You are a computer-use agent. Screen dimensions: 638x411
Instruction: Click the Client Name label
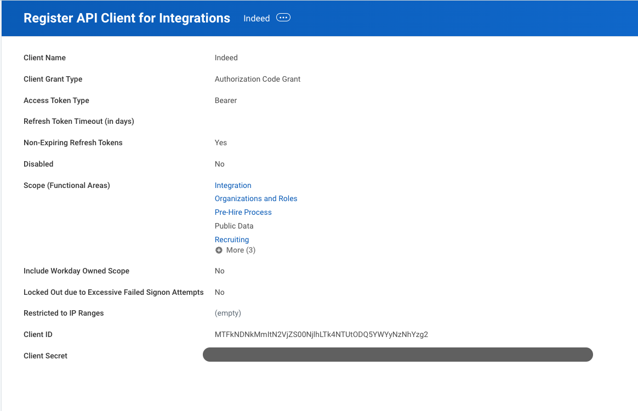pyautogui.click(x=45, y=58)
